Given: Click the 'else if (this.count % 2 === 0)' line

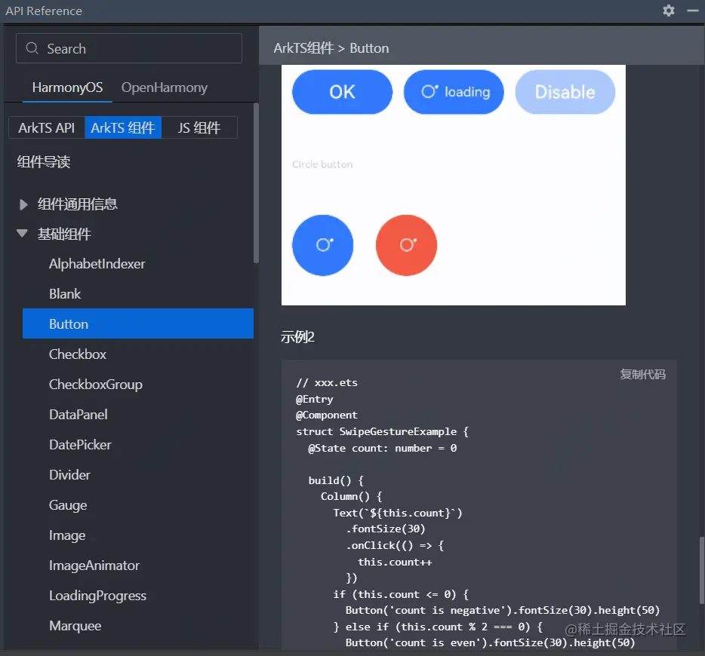Looking at the screenshot, I should [438, 627].
